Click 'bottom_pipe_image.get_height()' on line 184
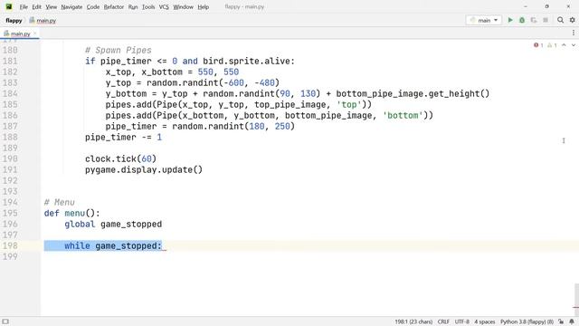This screenshot has height=326, width=579. point(413,93)
